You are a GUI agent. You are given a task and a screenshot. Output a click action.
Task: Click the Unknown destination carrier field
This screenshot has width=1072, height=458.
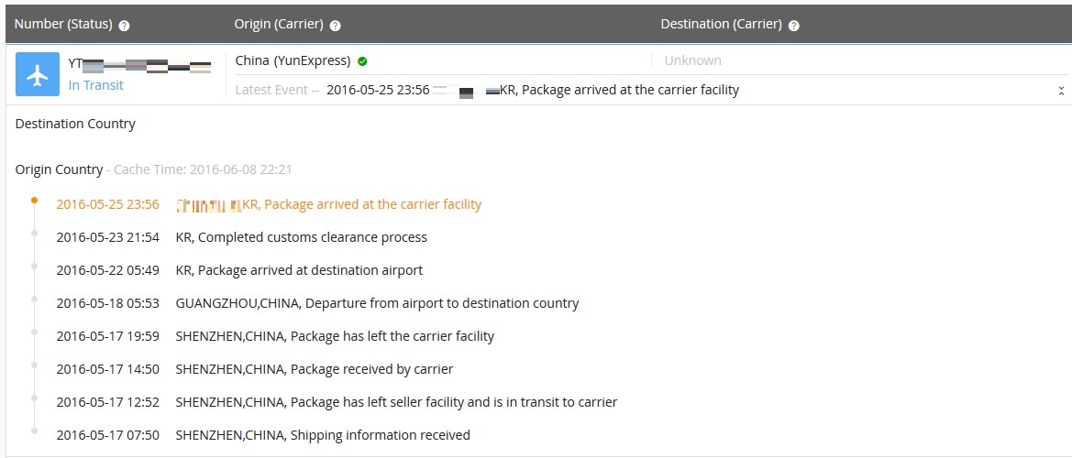click(x=692, y=60)
